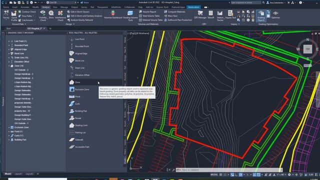Screen dimensions: 320x180
Task: Click the keyword search field
Action: [246, 2]
